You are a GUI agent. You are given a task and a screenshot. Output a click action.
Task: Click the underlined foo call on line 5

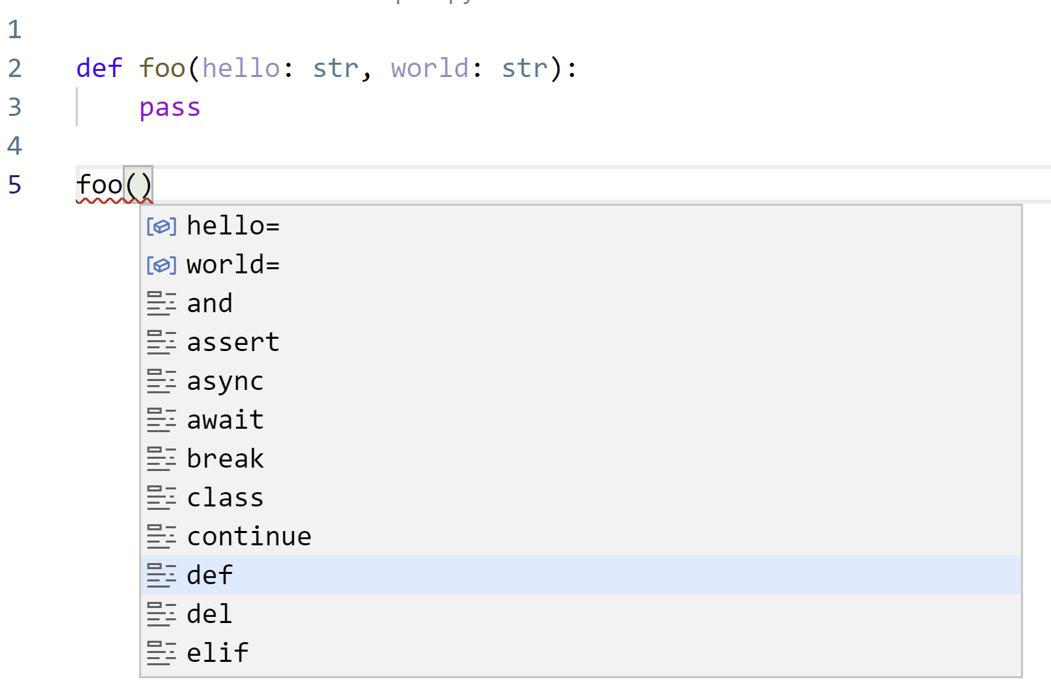99,184
